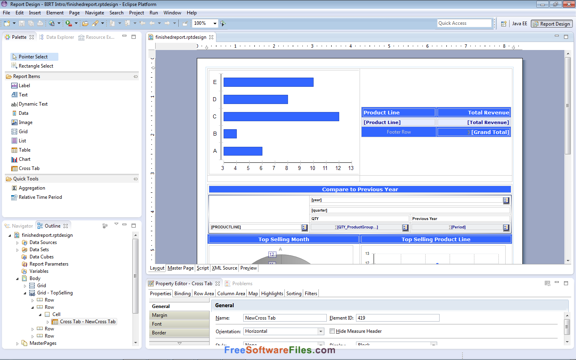
Task: Switch to the Navigator view tab
Action: [19, 226]
